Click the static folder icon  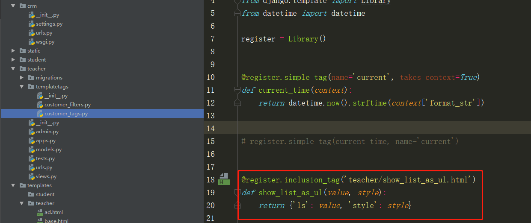(x=23, y=51)
